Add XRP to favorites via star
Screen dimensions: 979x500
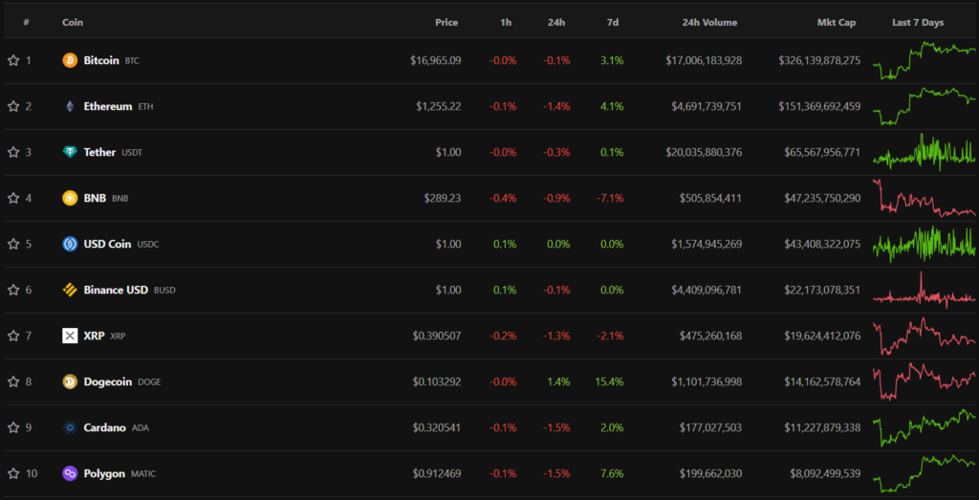[13, 336]
